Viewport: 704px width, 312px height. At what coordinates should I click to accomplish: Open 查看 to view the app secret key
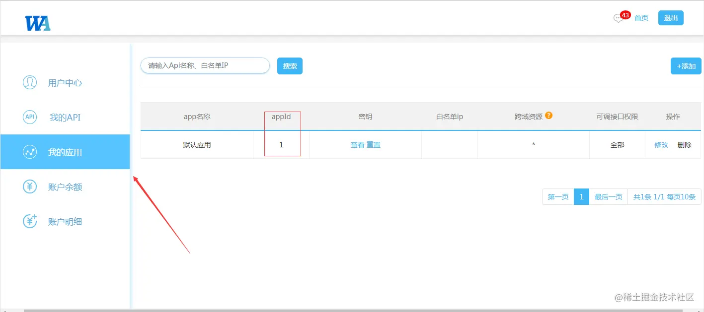(357, 144)
